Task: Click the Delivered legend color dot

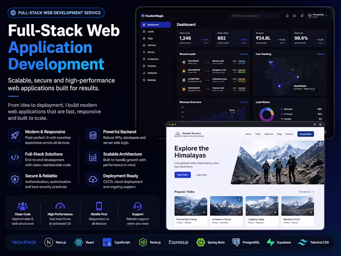Action: (x=282, y=109)
